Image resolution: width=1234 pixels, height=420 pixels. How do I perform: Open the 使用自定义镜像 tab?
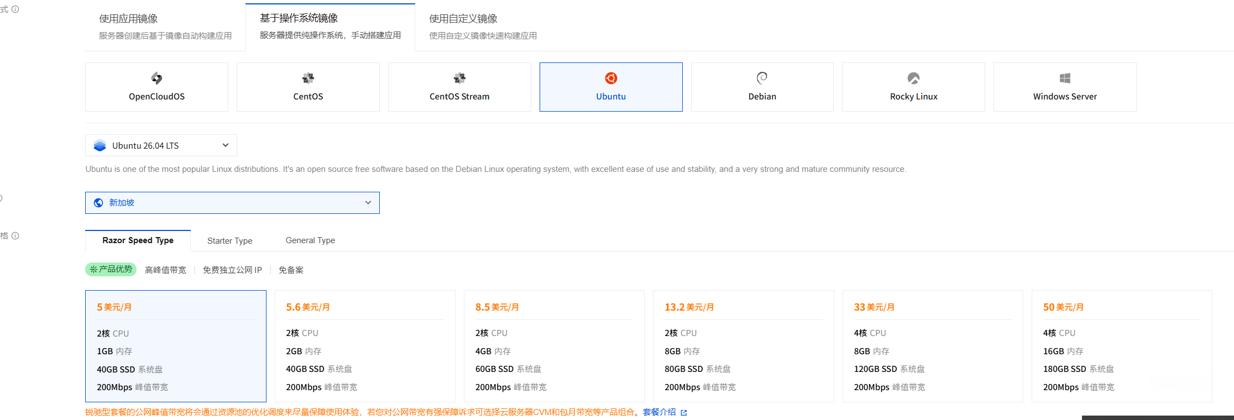click(483, 27)
